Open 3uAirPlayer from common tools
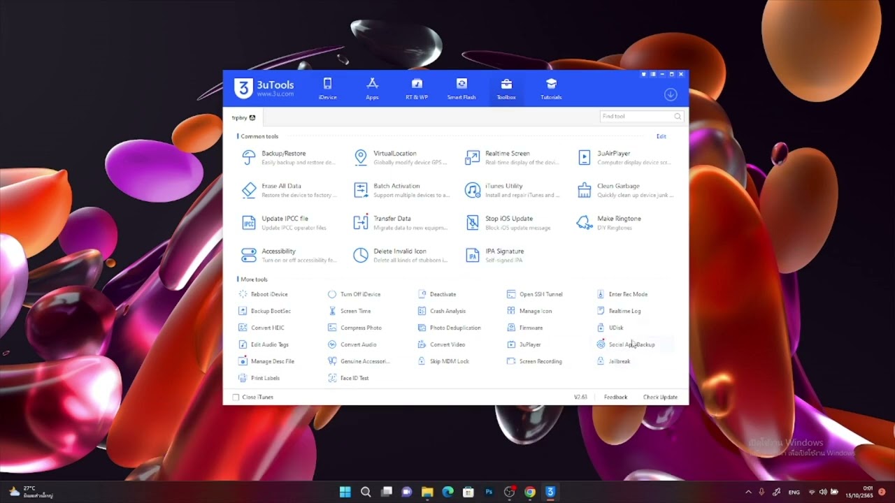895x503 pixels. [624, 157]
